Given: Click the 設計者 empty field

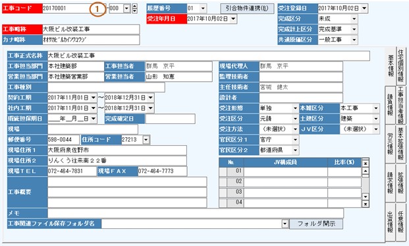Looking at the screenshot, I should 301,98.
